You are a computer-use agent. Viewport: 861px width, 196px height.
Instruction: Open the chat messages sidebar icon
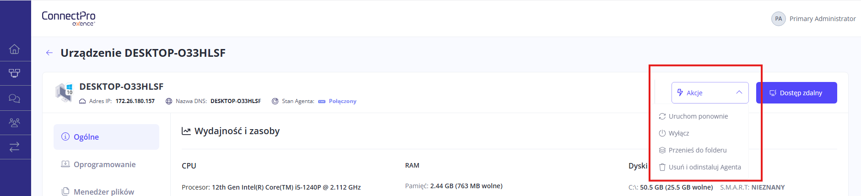[x=15, y=98]
